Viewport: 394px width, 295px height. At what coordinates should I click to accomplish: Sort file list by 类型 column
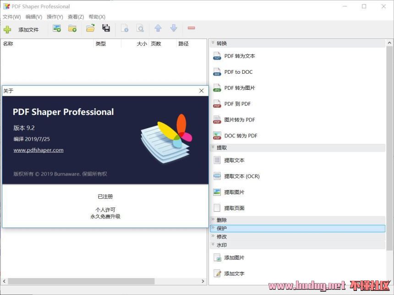(x=107, y=44)
